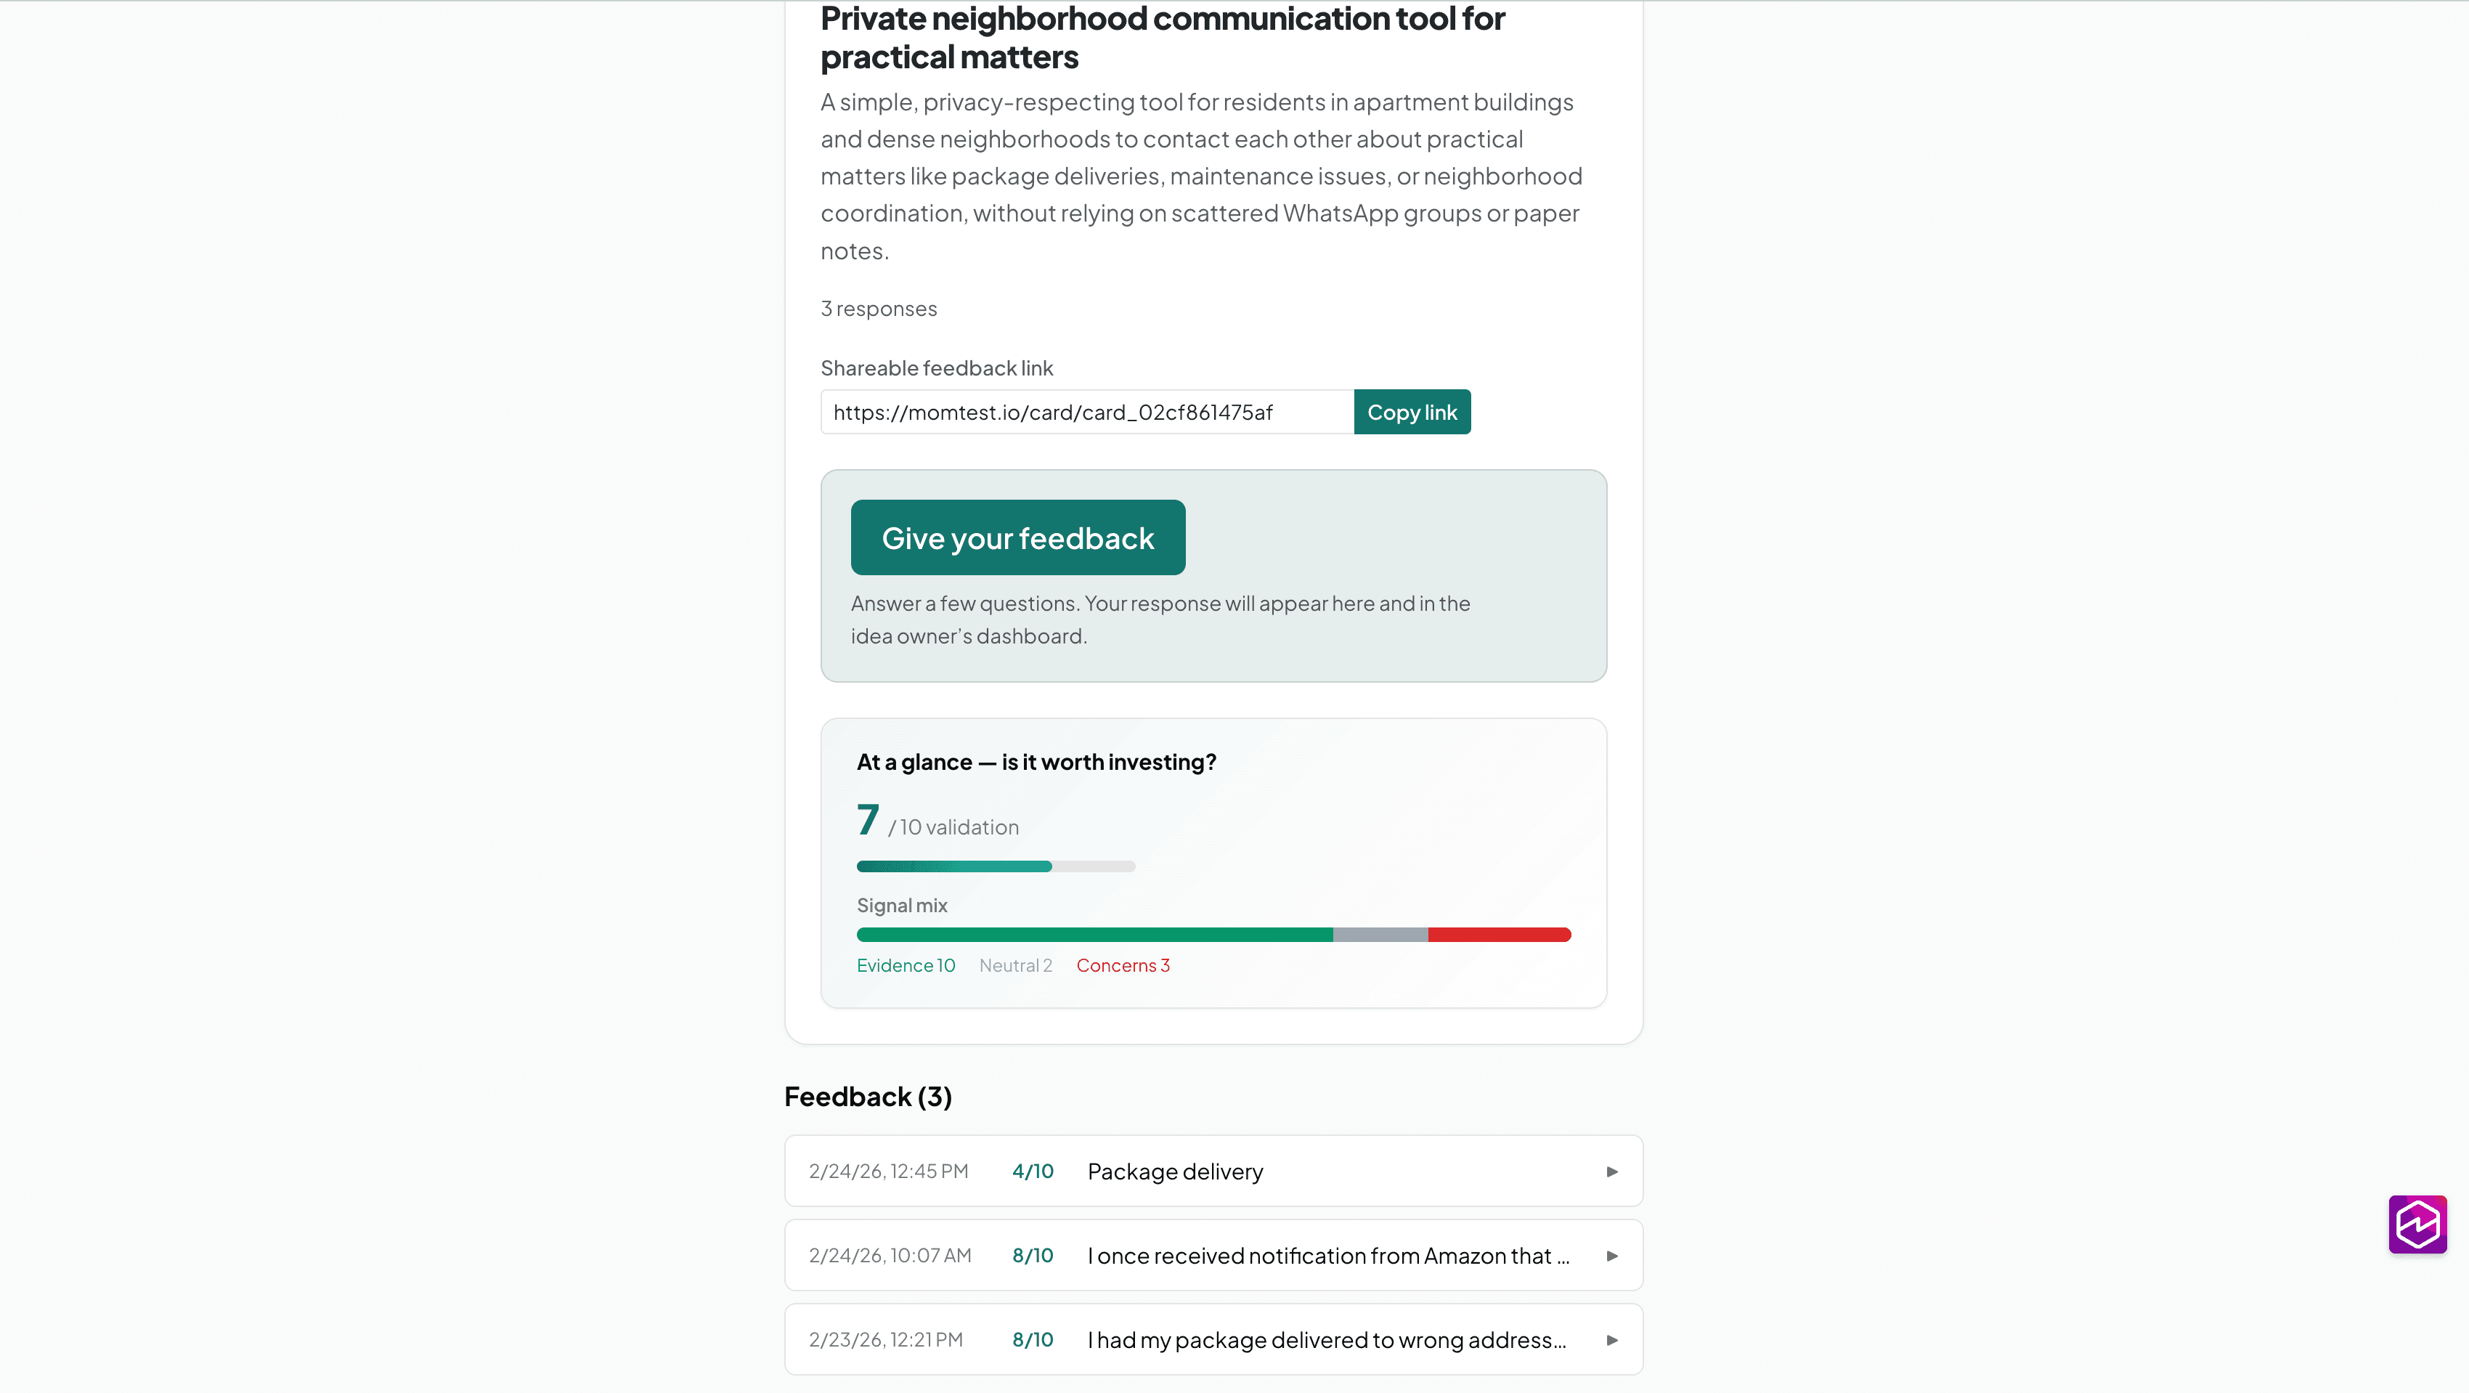Expand the "Package delivery" feedback entry
This screenshot has width=2469, height=1393.
click(1612, 1171)
